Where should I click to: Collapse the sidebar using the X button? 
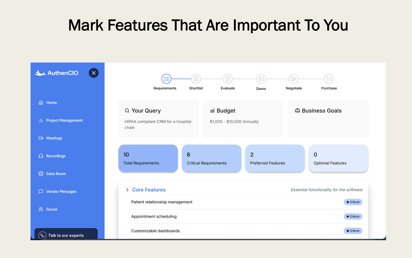pos(94,73)
